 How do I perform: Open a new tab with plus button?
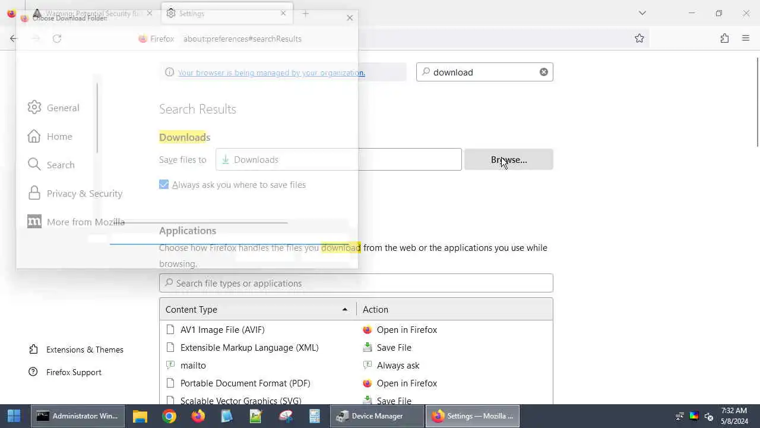tap(305, 13)
